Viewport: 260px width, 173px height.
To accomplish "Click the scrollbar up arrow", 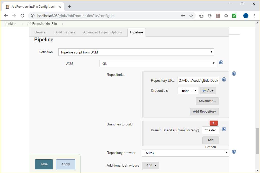I will pos(257,23).
